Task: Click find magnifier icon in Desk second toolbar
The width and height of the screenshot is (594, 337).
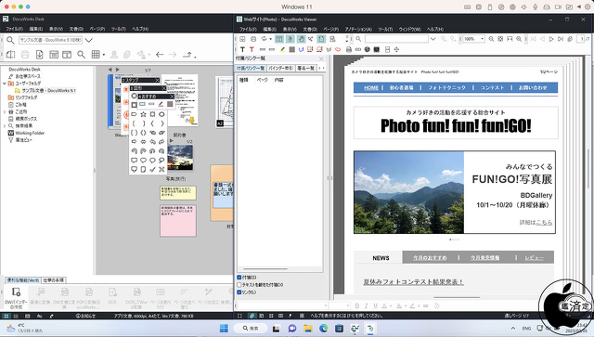Action: coord(81,55)
